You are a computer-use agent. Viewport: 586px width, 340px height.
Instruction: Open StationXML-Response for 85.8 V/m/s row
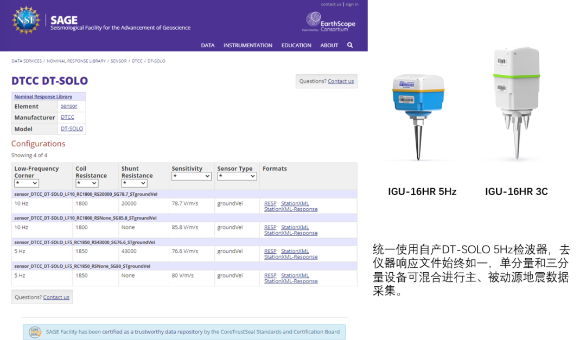[291, 233]
